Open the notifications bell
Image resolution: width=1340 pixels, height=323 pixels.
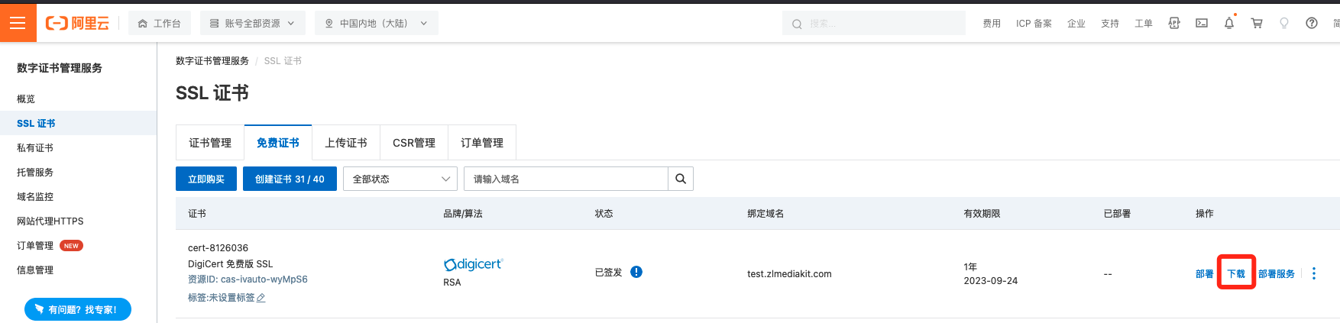point(1229,24)
